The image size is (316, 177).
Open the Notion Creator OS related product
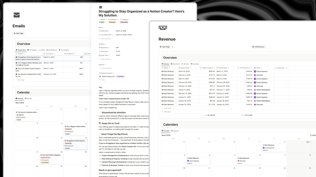(108, 76)
